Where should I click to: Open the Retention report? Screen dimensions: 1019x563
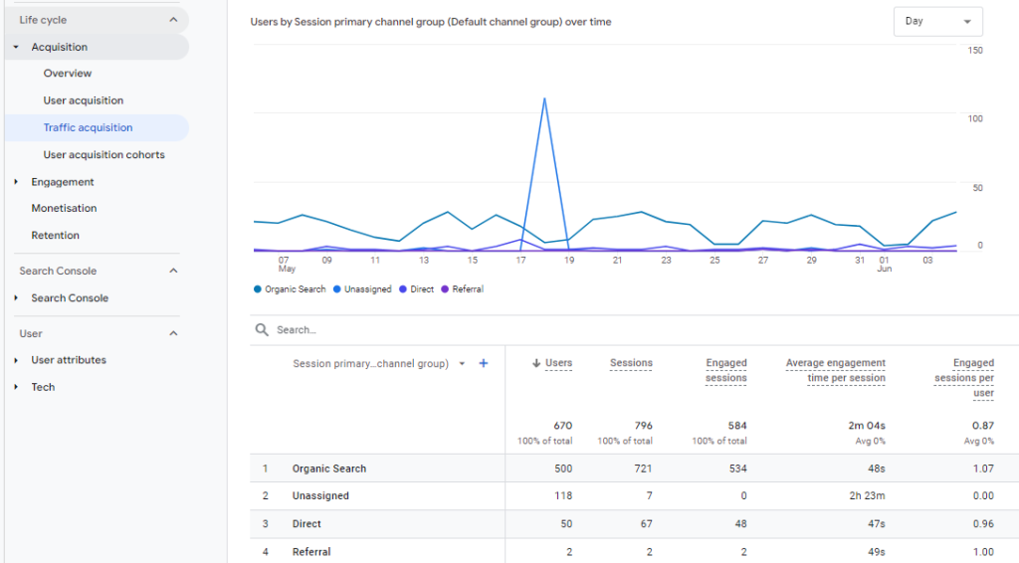[55, 236]
